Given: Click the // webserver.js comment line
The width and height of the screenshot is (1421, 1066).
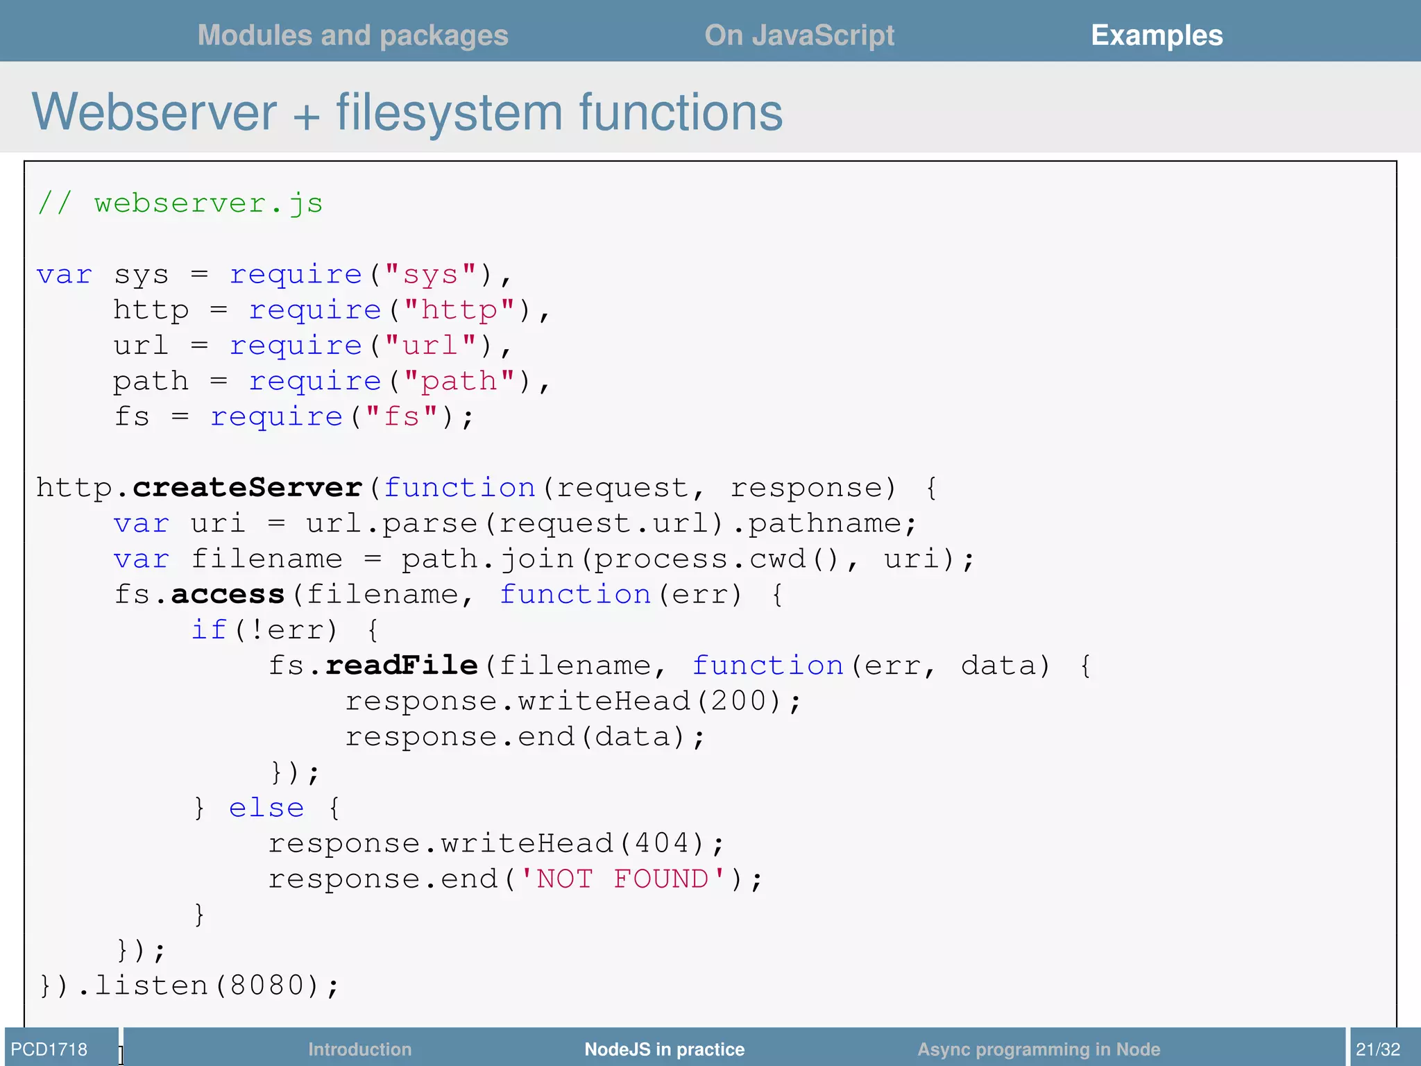Looking at the screenshot, I should click(180, 203).
